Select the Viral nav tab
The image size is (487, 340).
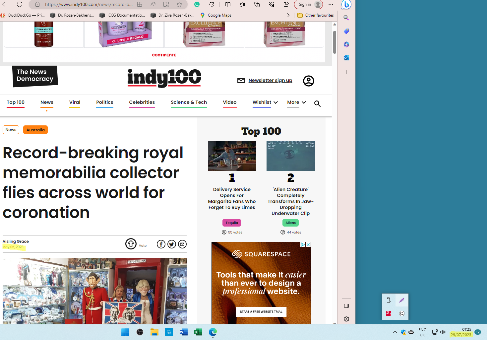pos(75,102)
